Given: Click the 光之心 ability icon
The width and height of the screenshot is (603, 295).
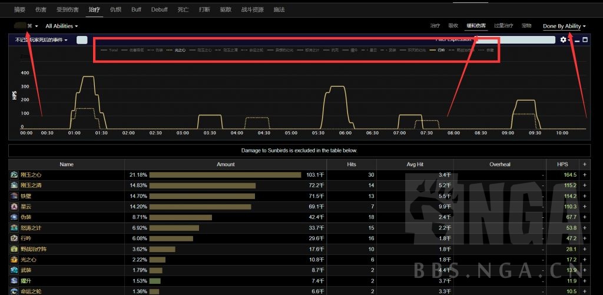Looking at the screenshot, I should tap(14, 260).
